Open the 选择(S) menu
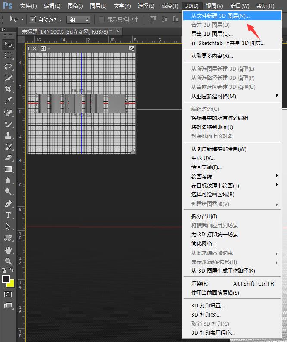Screen dimensions: 287x342 [146, 6]
